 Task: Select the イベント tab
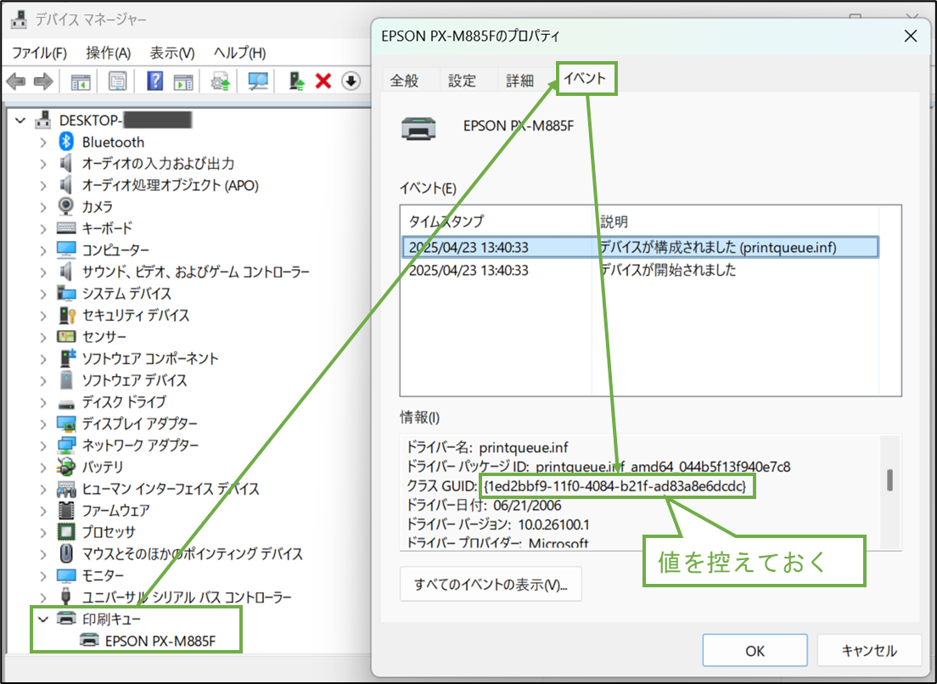tap(586, 78)
